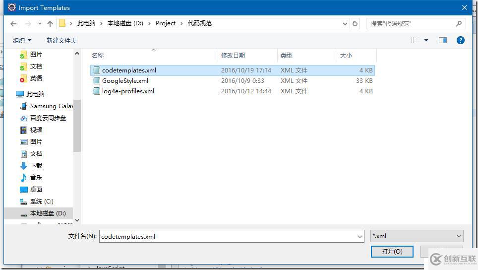Open 下载 in the navigation pane
This screenshot has width=478, height=270.
(36, 166)
